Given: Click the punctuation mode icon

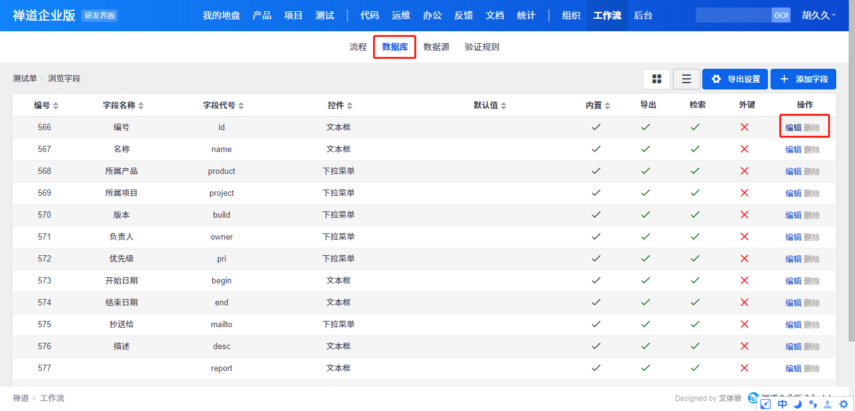Looking at the screenshot, I should click(813, 404).
